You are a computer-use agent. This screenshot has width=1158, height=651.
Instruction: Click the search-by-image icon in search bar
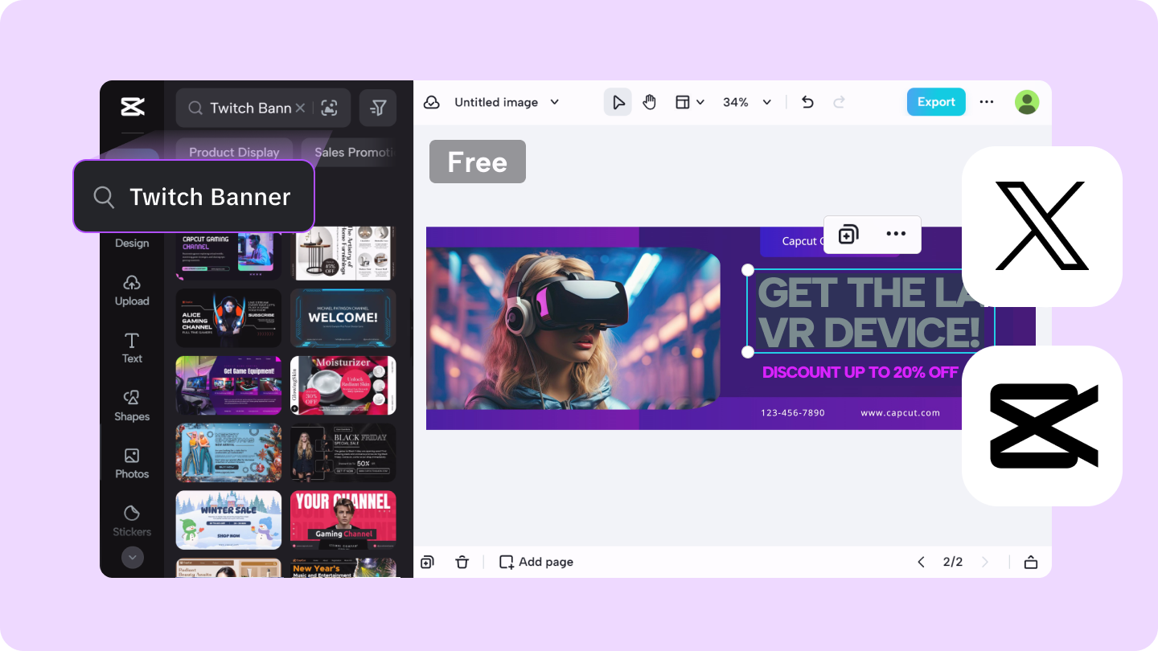point(330,107)
